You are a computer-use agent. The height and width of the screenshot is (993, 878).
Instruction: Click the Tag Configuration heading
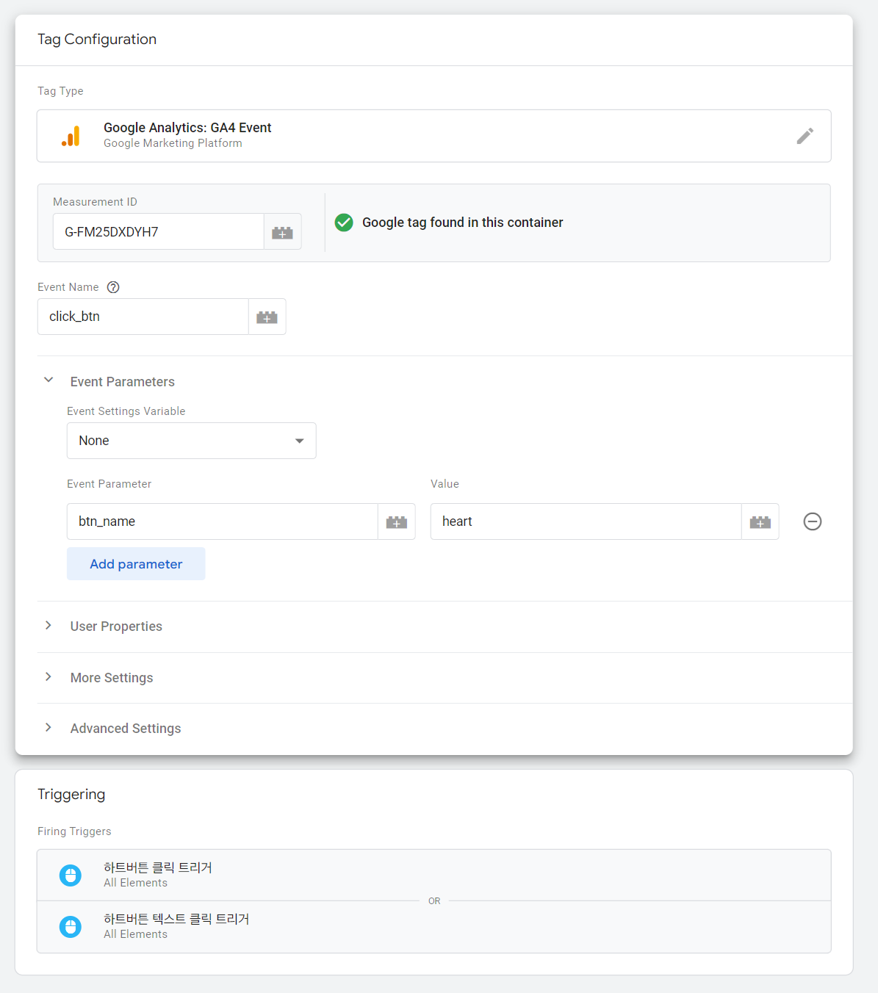point(97,40)
